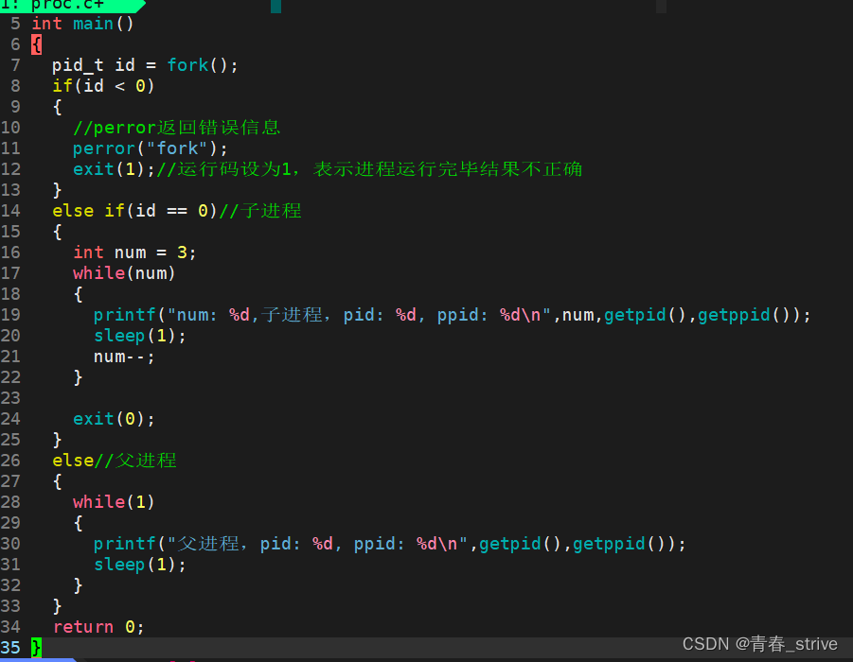Click 'else//父进程' on line 26
The image size is (853, 662).
point(115,461)
